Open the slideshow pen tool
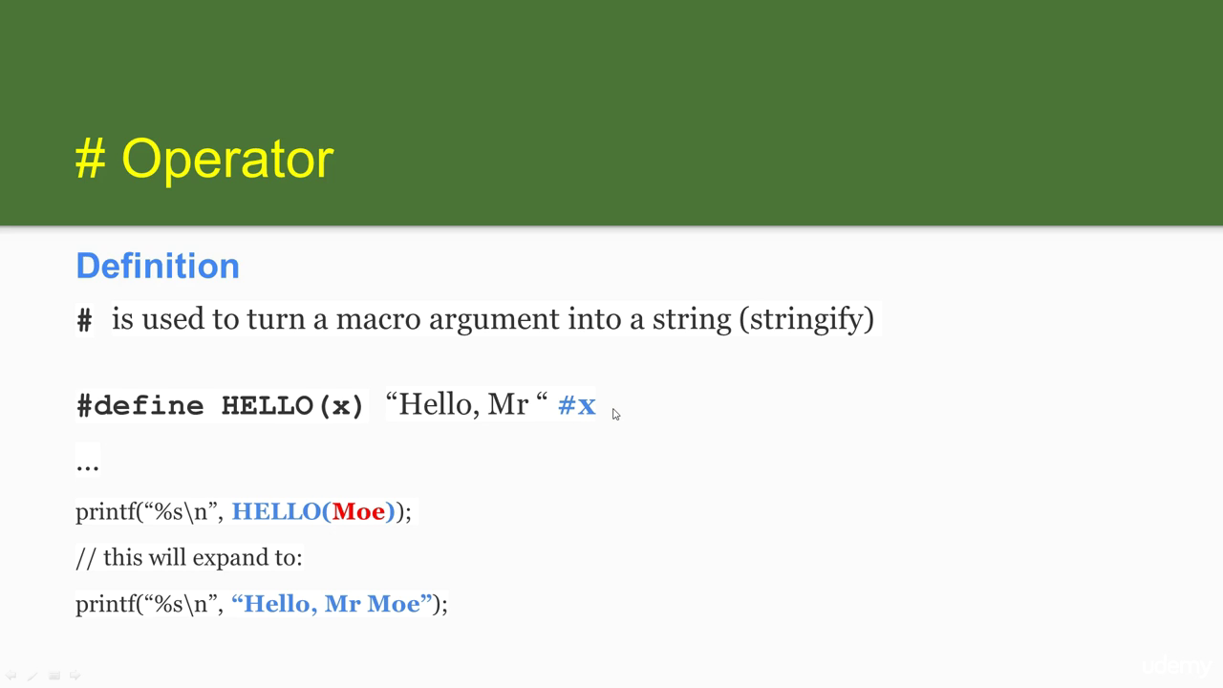 tap(32, 676)
